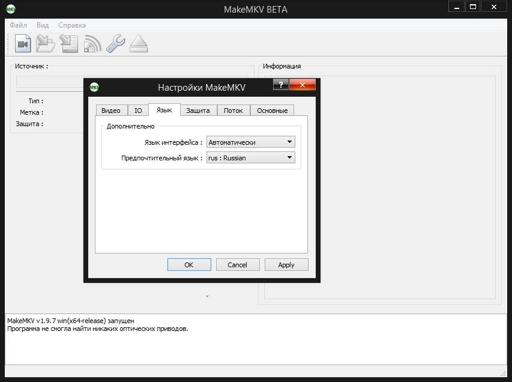Screen dimensions: 512x382
Task: Click the save to disk icon
Action: coord(69,43)
